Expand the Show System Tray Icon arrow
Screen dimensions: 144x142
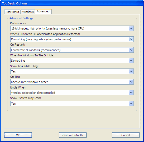tap(131, 104)
